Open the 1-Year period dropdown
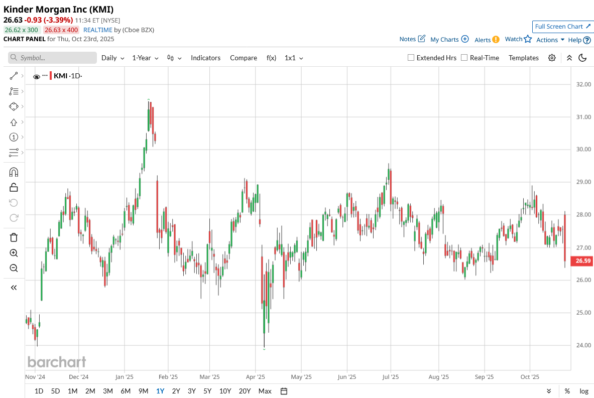This screenshot has height=398, width=594. point(145,58)
